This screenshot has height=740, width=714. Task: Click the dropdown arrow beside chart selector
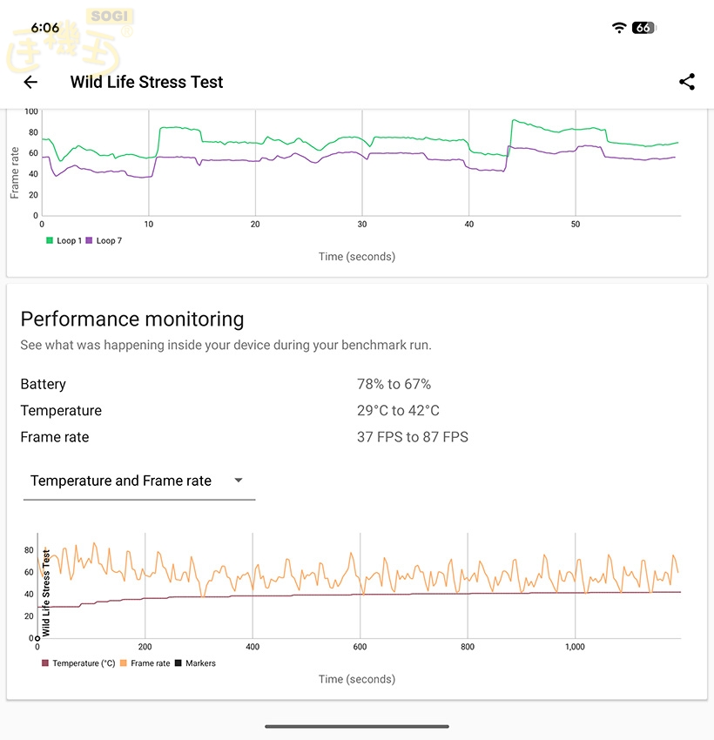239,481
